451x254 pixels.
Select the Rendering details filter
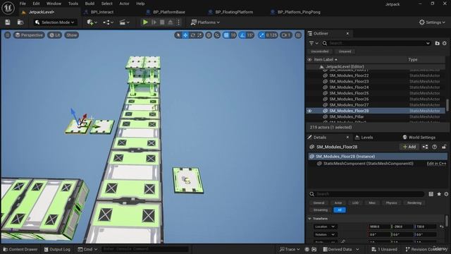point(414,202)
